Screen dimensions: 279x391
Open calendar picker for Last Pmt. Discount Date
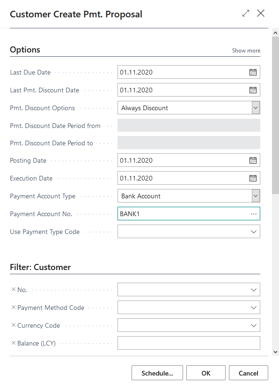(x=253, y=90)
